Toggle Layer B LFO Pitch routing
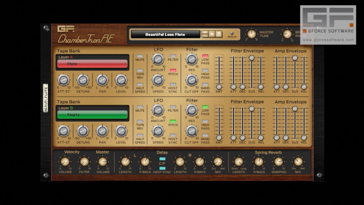Image resolution: width=364 pixels, height=205 pixels. (x=173, y=121)
